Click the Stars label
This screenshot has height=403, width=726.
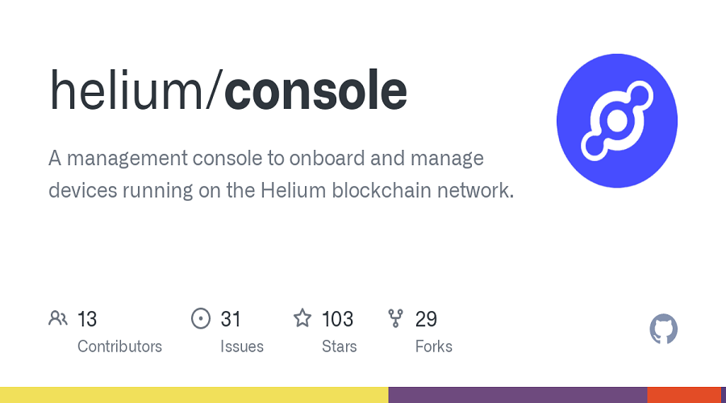[x=340, y=347]
